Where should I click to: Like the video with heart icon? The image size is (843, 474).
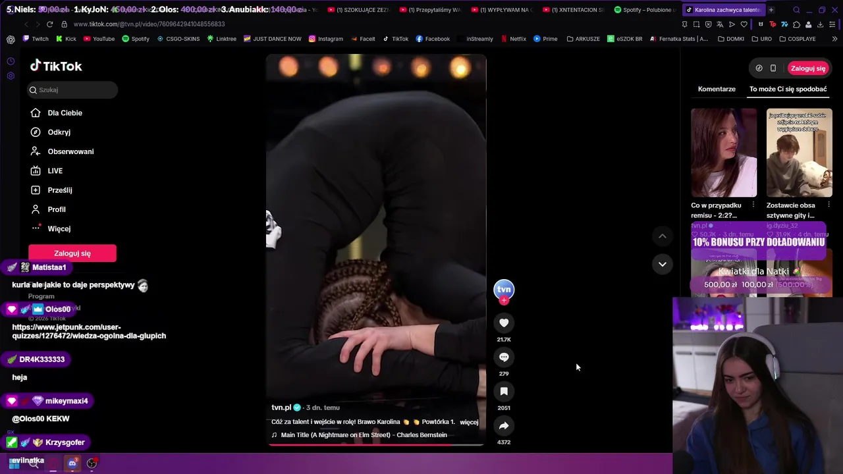pos(504,323)
